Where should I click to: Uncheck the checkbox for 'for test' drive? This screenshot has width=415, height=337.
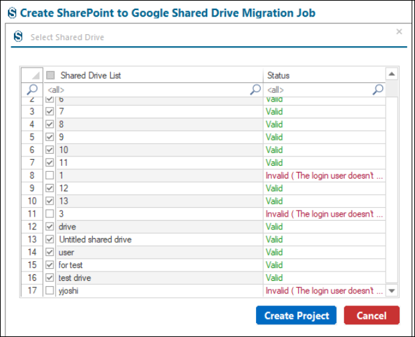pyautogui.click(x=49, y=265)
